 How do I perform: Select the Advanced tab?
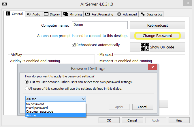click(127, 14)
